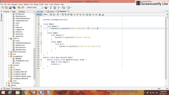This screenshot has height=95, width=169.
Task: Collapse the main method fold on line 20
Action: tap(41, 60)
